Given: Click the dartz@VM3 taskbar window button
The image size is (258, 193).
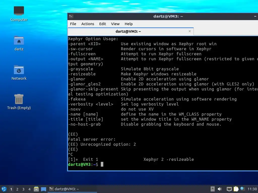Looking at the screenshot, I should pos(72,189).
